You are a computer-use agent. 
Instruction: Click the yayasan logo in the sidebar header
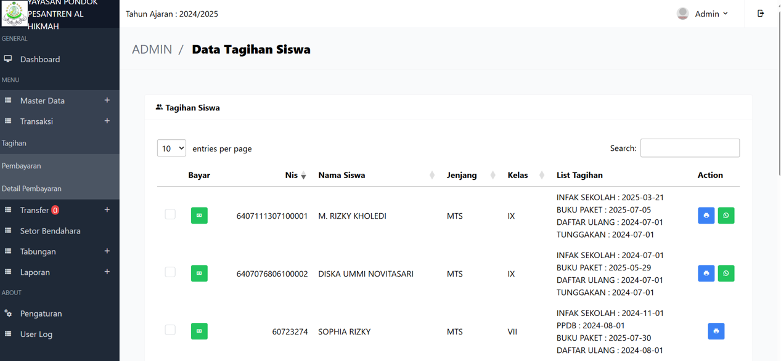coord(14,14)
